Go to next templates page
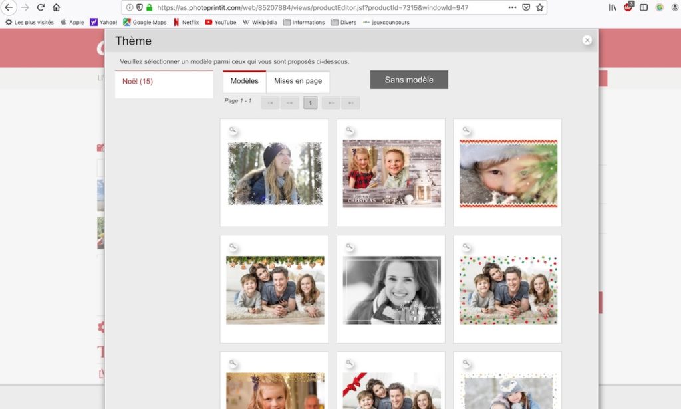 pos(331,103)
